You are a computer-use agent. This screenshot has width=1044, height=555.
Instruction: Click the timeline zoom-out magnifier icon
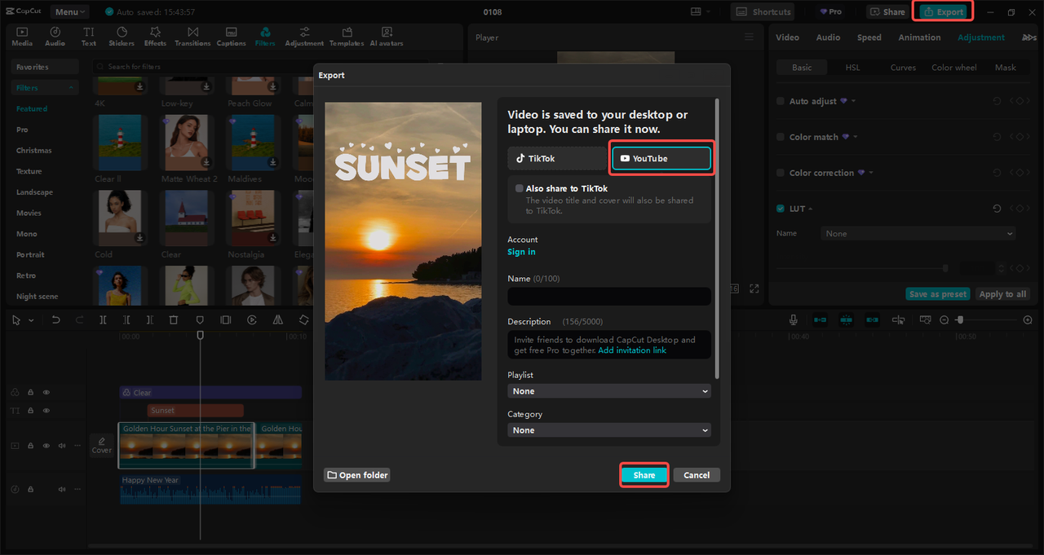coord(944,320)
